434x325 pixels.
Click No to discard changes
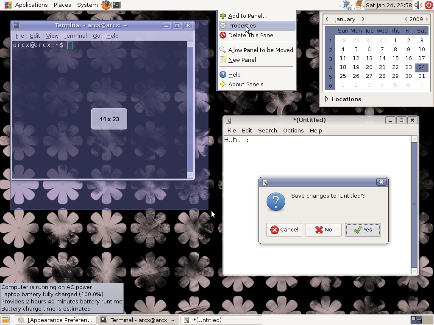coord(323,230)
